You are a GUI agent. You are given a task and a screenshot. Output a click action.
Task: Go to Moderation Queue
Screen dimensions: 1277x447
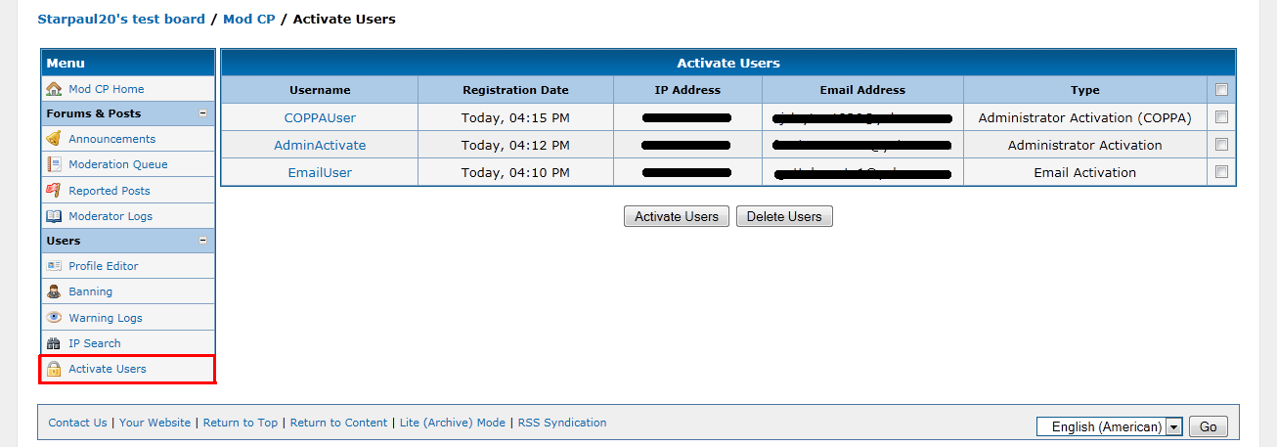point(118,164)
